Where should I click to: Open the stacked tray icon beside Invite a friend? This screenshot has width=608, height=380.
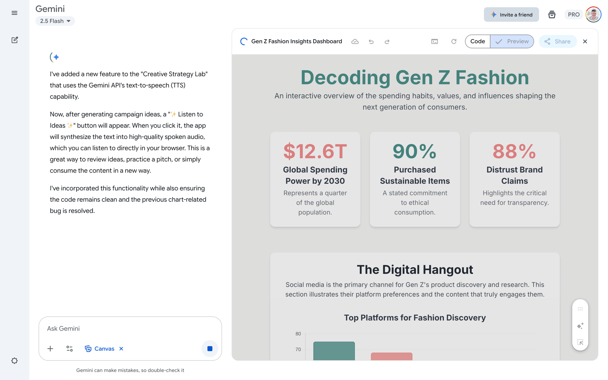pos(552,15)
